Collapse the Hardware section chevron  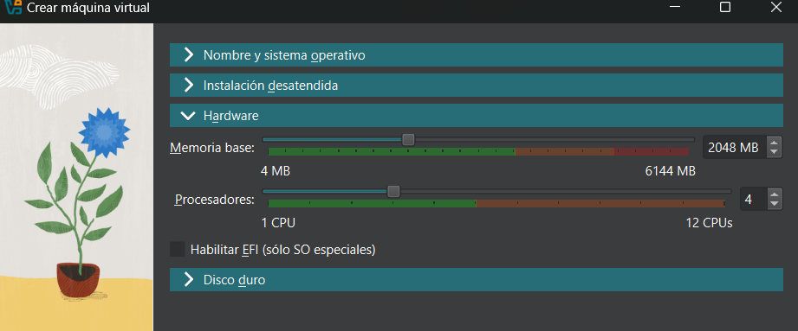coord(188,116)
